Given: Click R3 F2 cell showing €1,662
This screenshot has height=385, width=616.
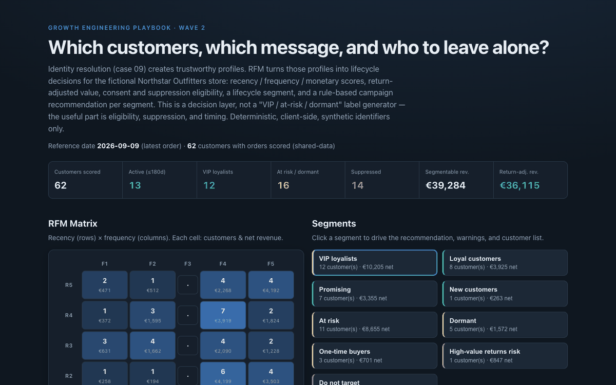Looking at the screenshot, I should pyautogui.click(x=152, y=345).
